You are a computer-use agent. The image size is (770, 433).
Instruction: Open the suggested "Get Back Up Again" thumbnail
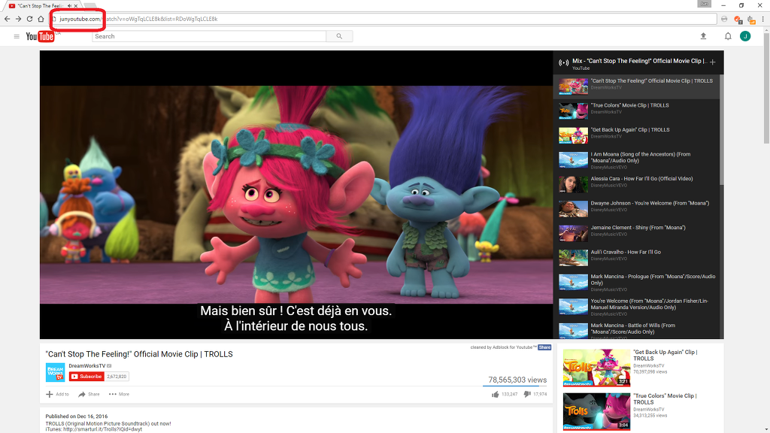pos(596,368)
